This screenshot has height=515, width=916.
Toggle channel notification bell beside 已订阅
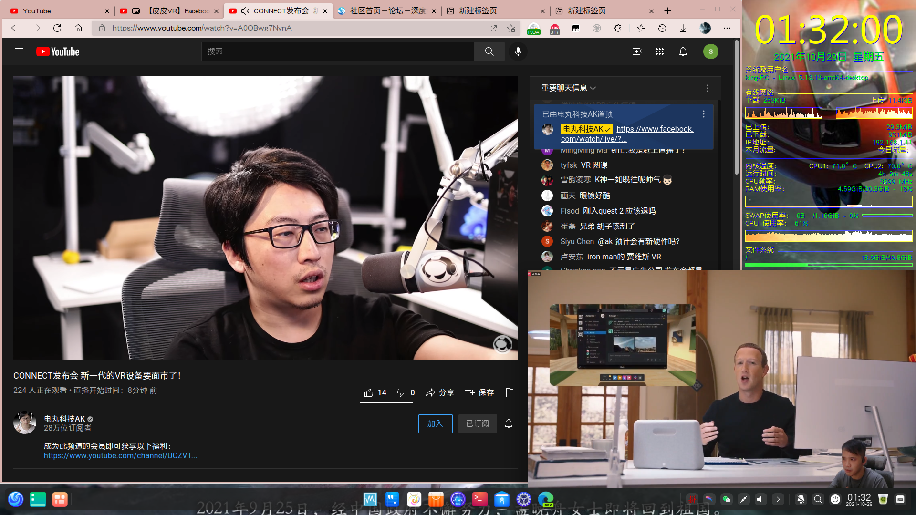point(509,423)
